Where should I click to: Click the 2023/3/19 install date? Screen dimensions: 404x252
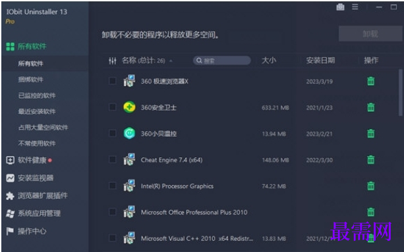coord(319,82)
